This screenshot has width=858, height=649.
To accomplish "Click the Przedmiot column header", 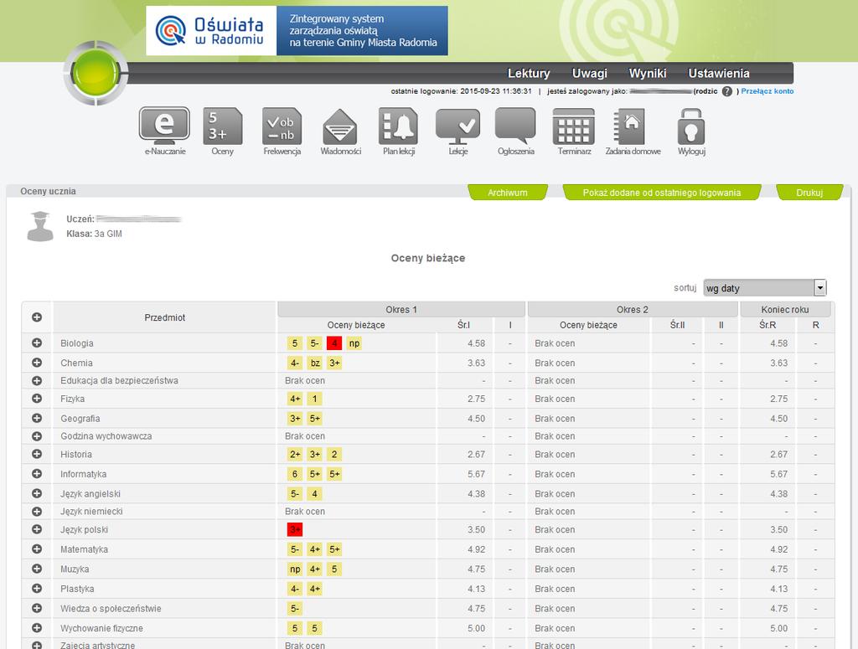I will tap(165, 317).
